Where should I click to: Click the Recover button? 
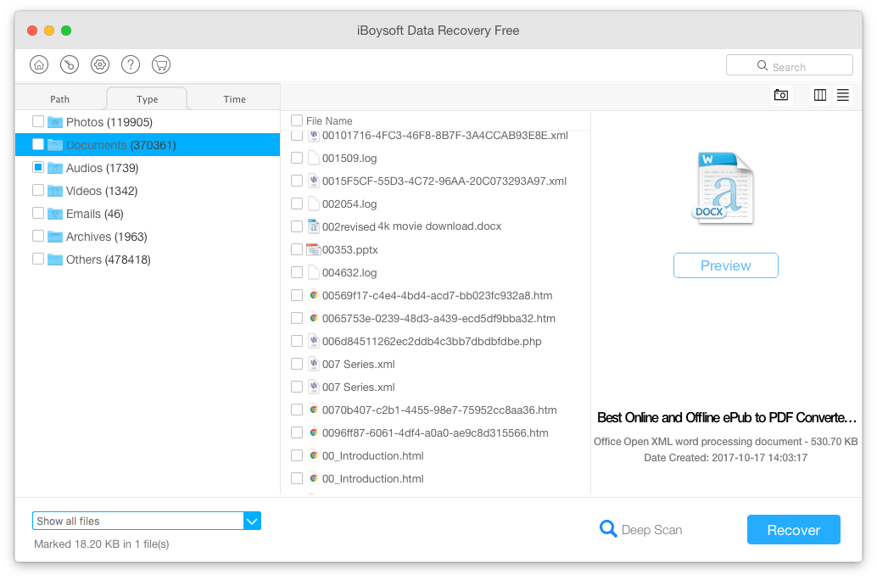tap(793, 530)
